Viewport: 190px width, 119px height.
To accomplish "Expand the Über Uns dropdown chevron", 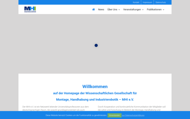I will coord(119,10).
